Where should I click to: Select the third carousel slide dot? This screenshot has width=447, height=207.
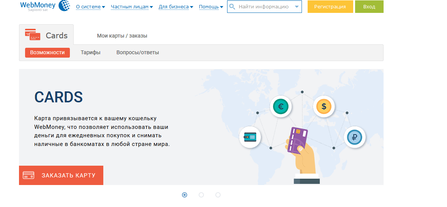[x=218, y=195]
